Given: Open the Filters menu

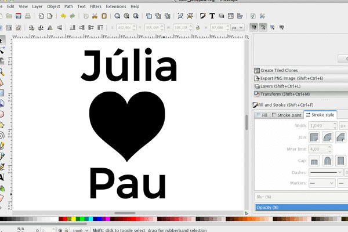Looking at the screenshot, I should [x=96, y=6].
